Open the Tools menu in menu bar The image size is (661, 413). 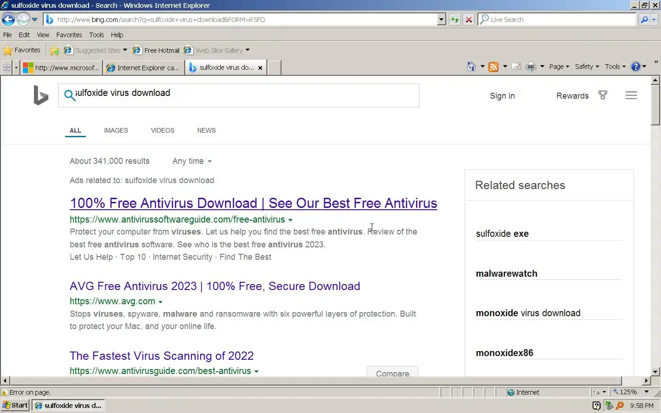[x=96, y=35]
